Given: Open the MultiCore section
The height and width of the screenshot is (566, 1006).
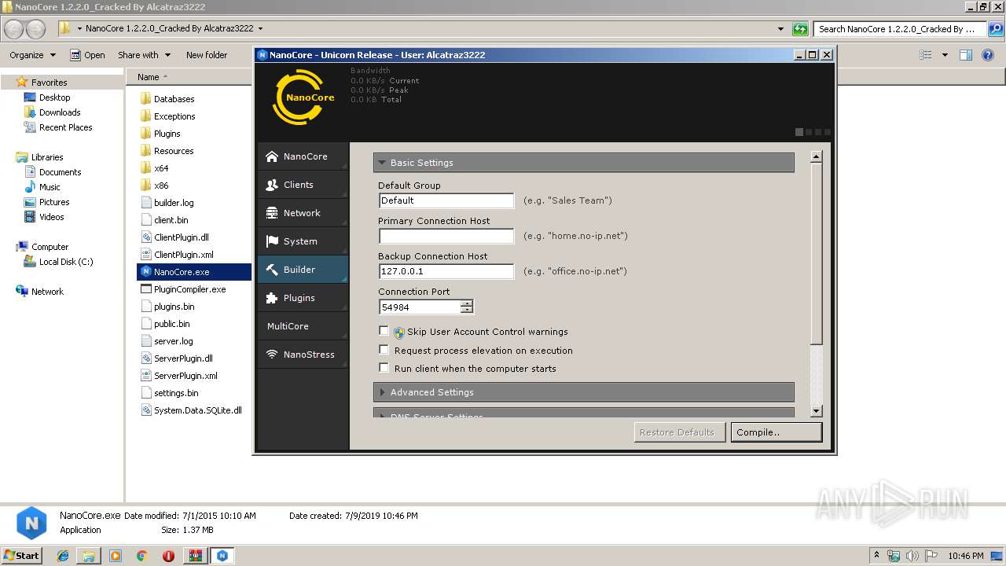Looking at the screenshot, I should (303, 326).
